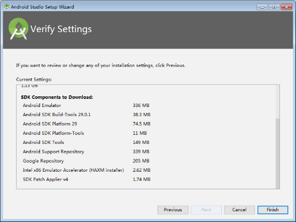The height and width of the screenshot is (222, 296).
Task: Click the SDK Patch Applier v4 entry
Action: (45, 179)
